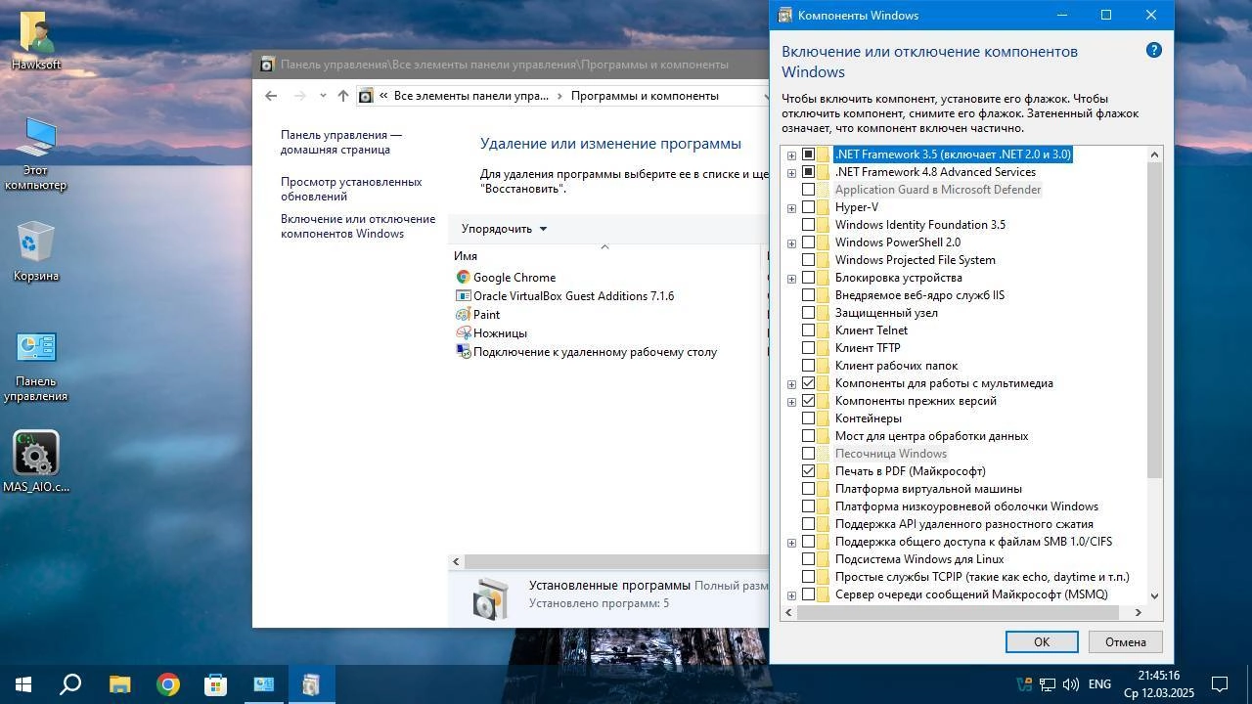The width and height of the screenshot is (1252, 704).
Task: Select the Панель управления desktop shortcut
Action: [x=36, y=347]
